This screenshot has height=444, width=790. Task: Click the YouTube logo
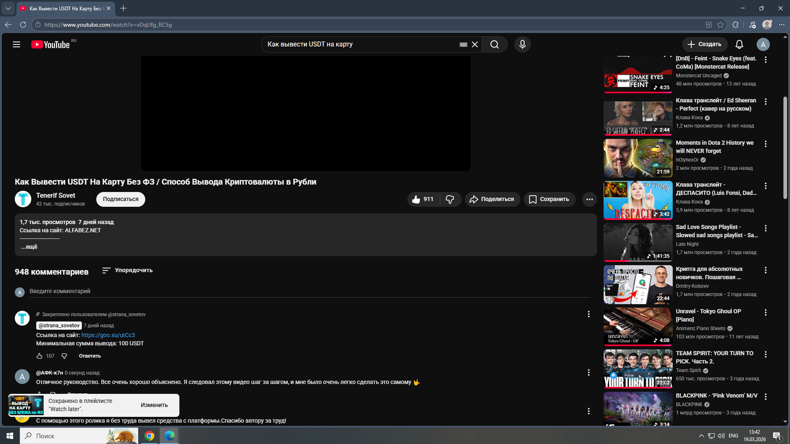click(51, 44)
